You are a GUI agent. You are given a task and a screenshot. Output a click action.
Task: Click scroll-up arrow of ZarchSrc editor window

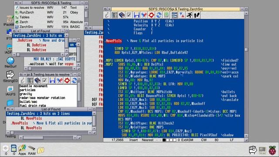[x=246, y=14]
